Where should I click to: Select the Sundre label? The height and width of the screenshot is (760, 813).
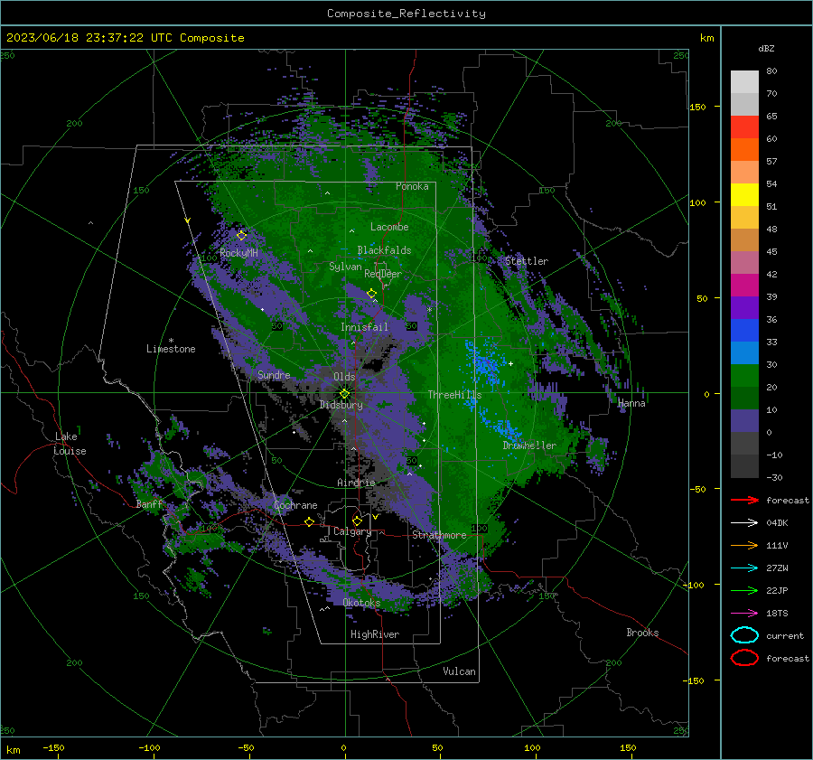(274, 374)
